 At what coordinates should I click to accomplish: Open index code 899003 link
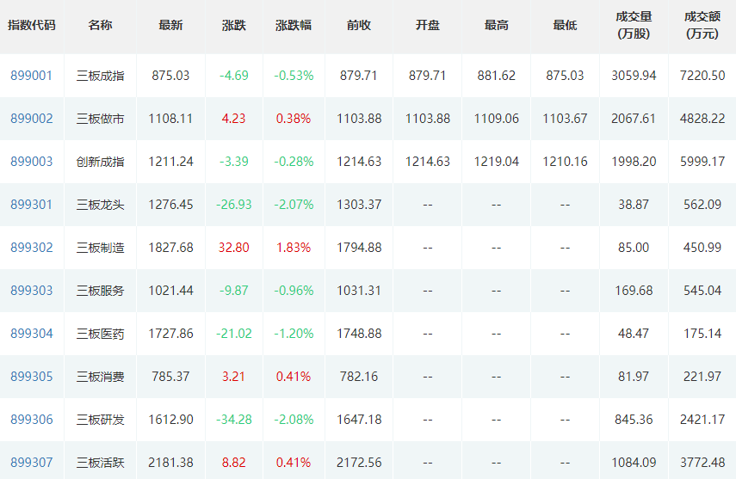[x=32, y=162]
